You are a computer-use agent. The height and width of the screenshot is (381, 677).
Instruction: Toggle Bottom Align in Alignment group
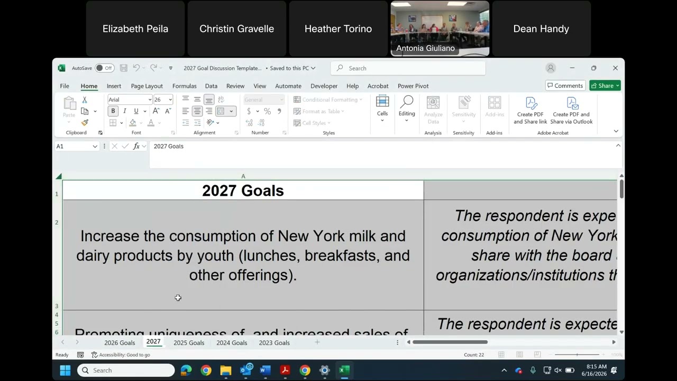point(209,99)
